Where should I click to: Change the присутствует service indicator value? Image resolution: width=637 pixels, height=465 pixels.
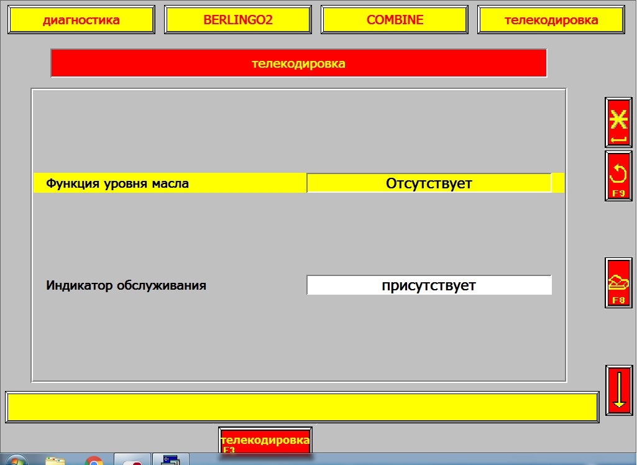[429, 285]
